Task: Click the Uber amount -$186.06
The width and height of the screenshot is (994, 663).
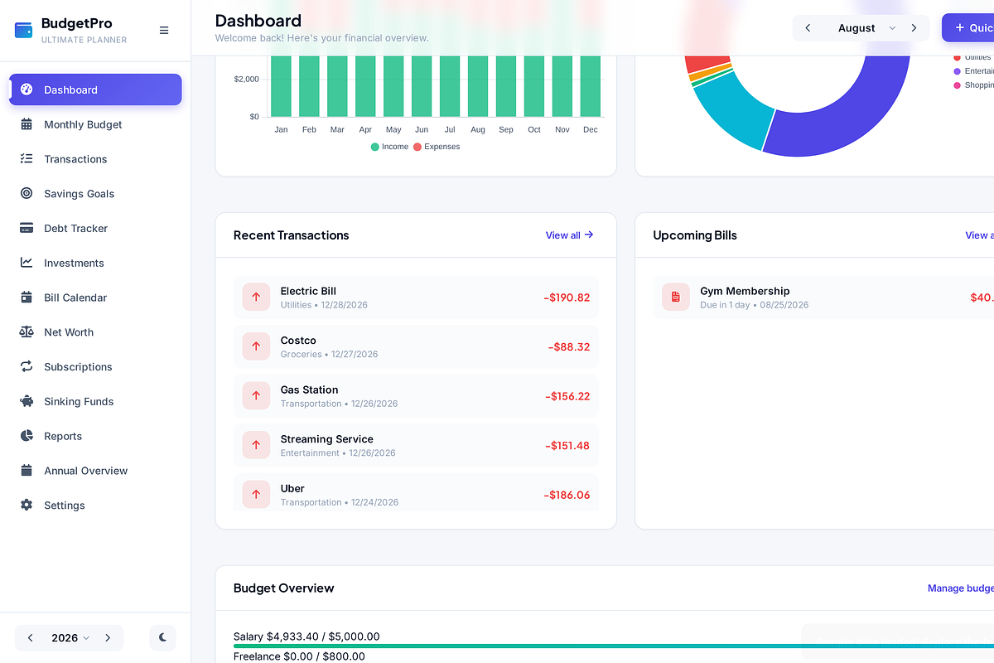Action: click(x=567, y=495)
